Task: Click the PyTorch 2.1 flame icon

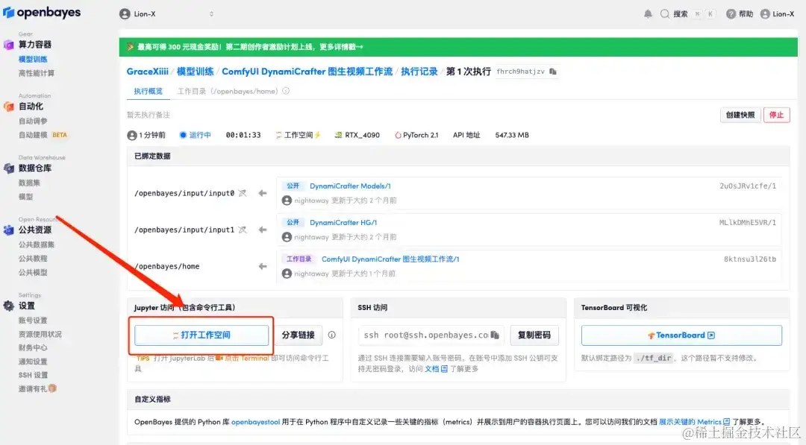Action: [398, 135]
